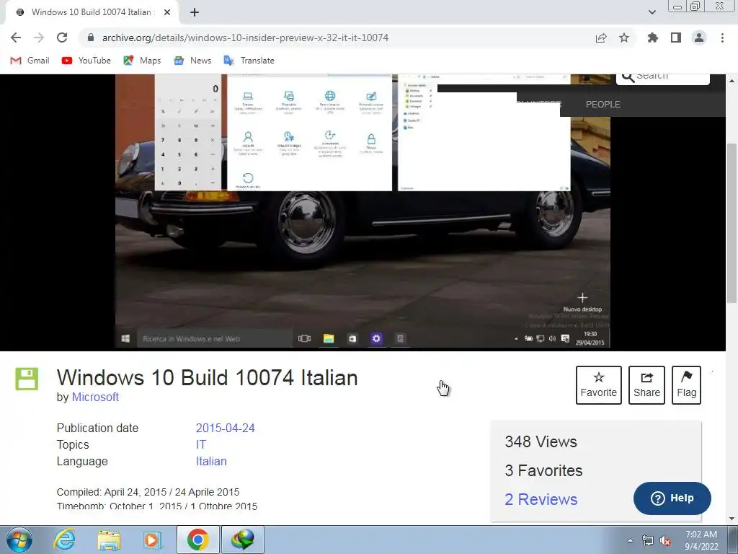Click the 348 Views text
Screen dimensions: 738x554
pyautogui.click(x=541, y=442)
